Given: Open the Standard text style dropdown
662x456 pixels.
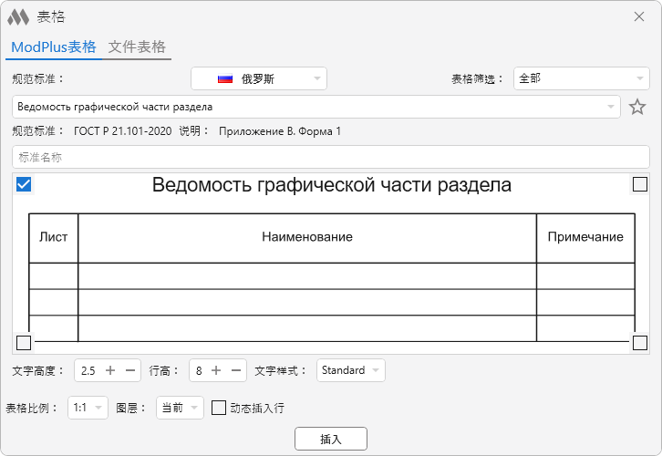Looking at the screenshot, I should [x=351, y=370].
